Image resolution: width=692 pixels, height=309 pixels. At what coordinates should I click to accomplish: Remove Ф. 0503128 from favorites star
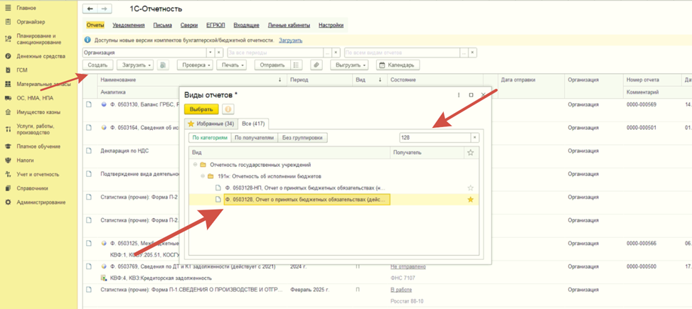pyautogui.click(x=470, y=200)
